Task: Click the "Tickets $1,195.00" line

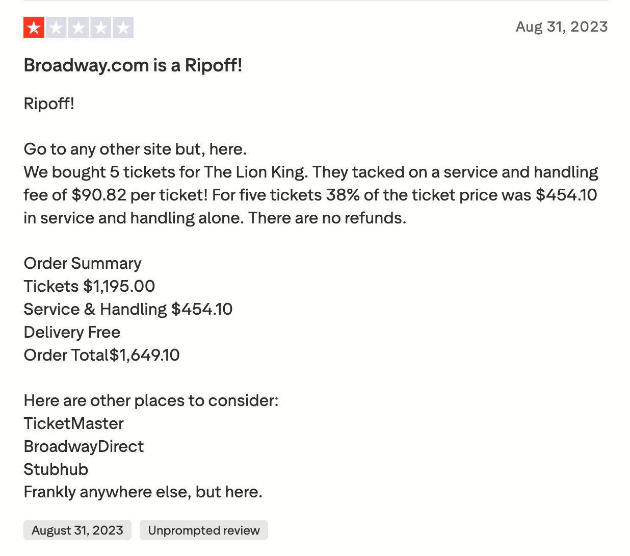Action: (89, 286)
